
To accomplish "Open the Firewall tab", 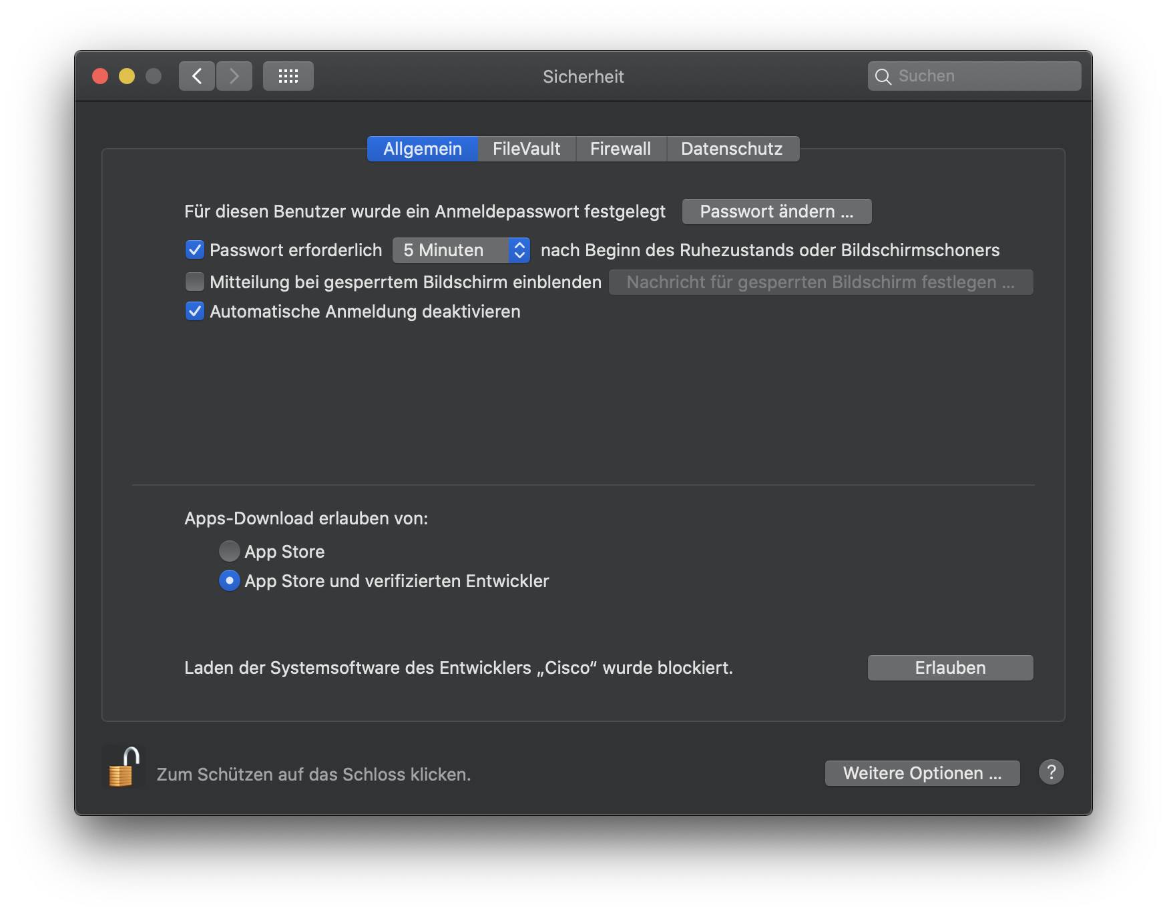I will [x=620, y=149].
